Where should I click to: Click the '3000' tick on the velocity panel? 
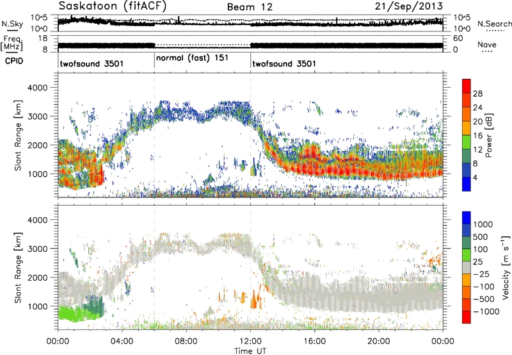37,249
